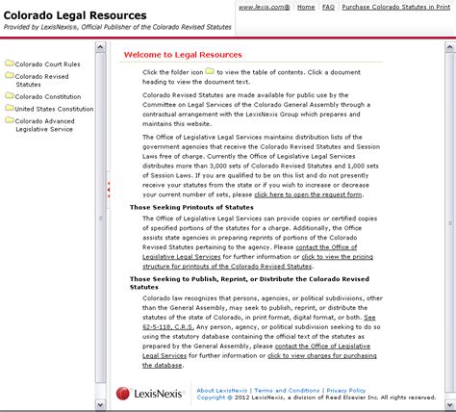
Task: Collapse the sidebar using the red splitter handle
Action: pos(109,190)
